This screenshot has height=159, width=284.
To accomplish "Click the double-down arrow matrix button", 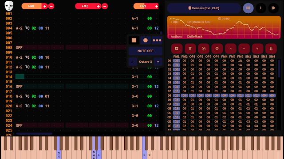I will tap(257, 49).
